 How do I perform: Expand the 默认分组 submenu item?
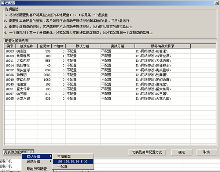(x=37, y=157)
